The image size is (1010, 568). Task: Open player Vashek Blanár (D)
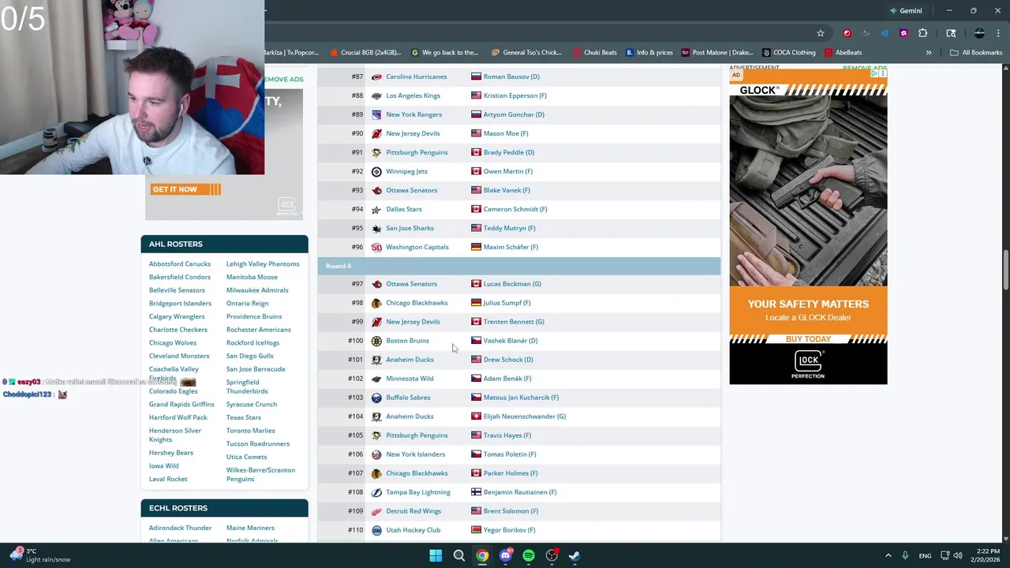[x=510, y=341]
